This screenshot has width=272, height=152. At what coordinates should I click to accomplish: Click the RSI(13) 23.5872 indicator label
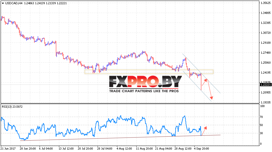pos(12,107)
